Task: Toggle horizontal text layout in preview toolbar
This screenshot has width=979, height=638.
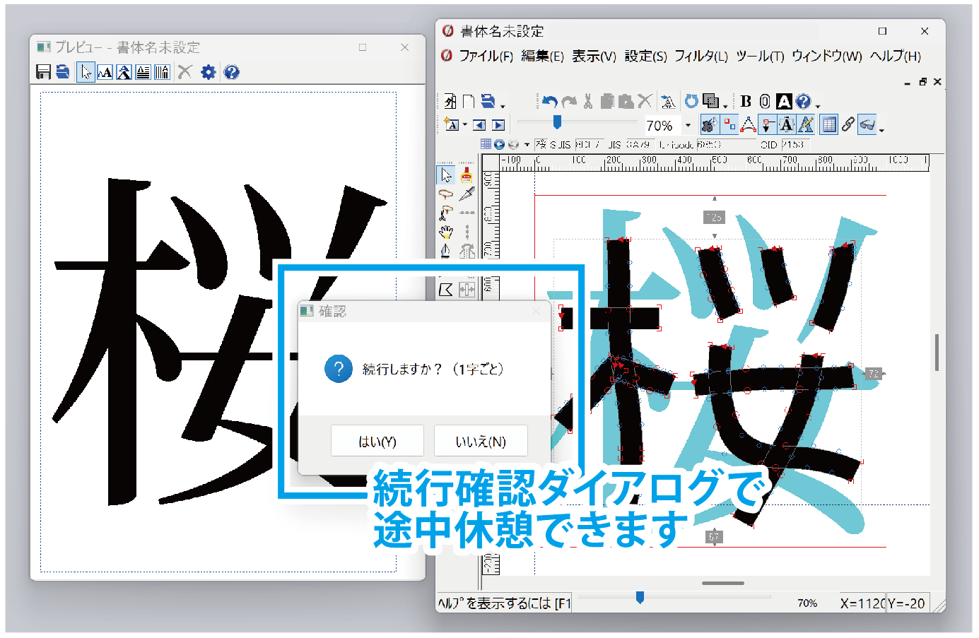Action: pyautogui.click(x=143, y=72)
